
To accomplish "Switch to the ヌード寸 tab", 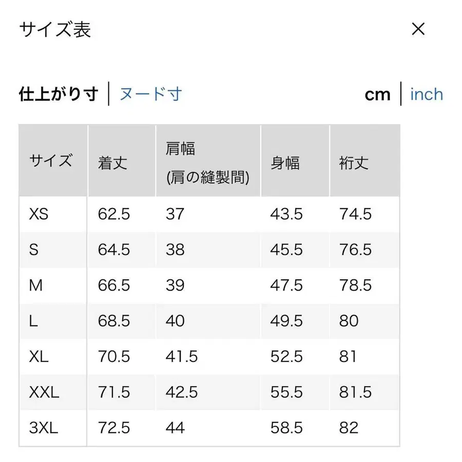I will click(151, 94).
